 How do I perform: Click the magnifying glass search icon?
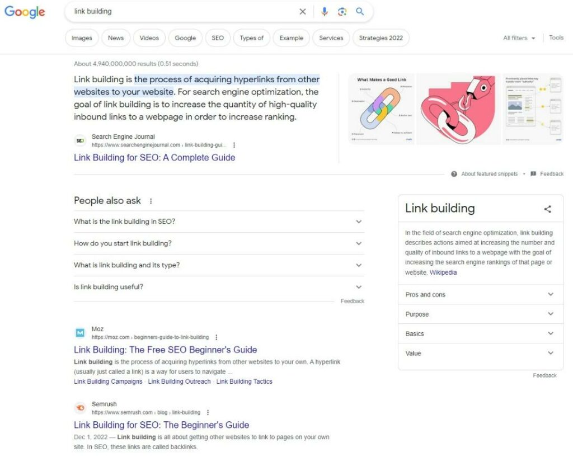click(x=360, y=12)
